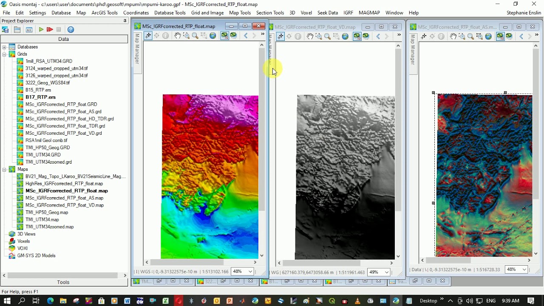The image size is (544, 306).
Task: Click the green play script button
Action: click(41, 30)
